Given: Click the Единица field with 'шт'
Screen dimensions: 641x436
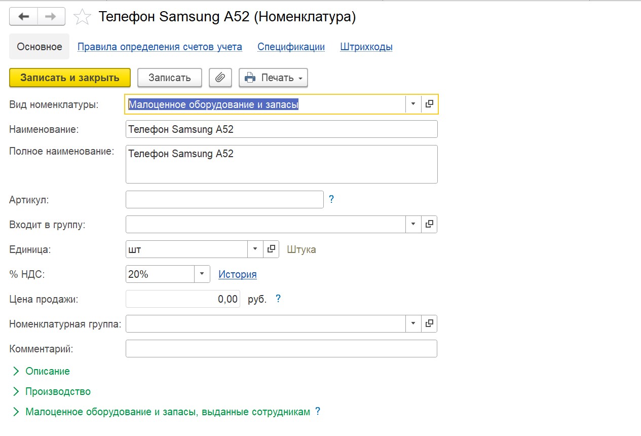Looking at the screenshot, I should tap(186, 249).
